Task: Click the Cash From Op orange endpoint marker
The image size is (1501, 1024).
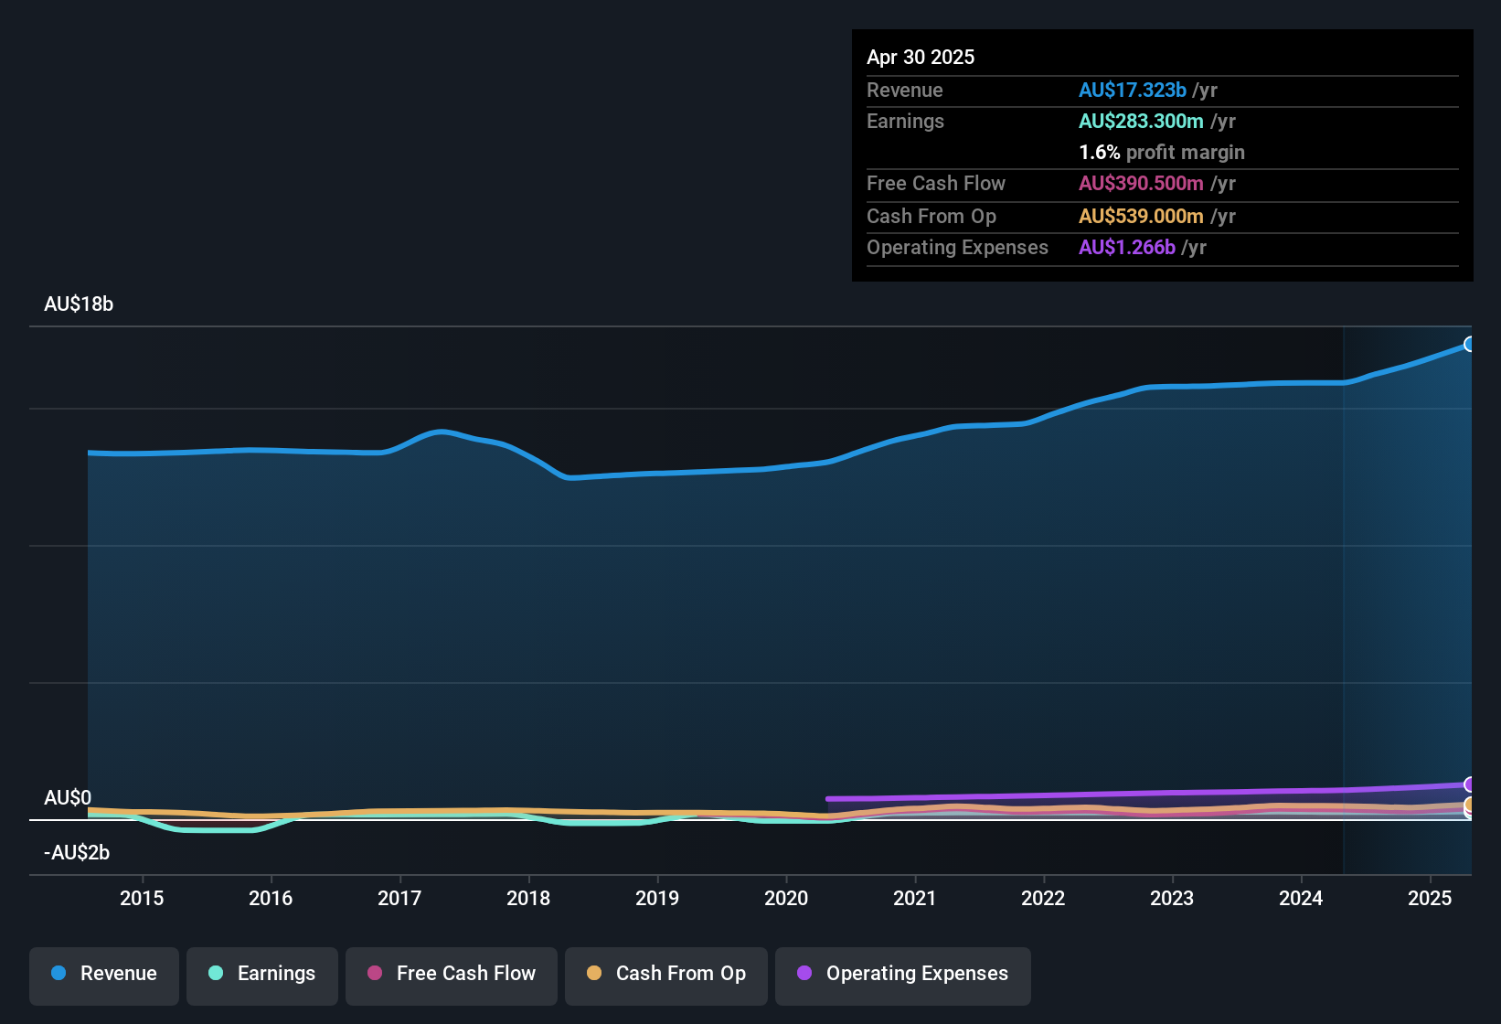Action: click(x=1469, y=805)
